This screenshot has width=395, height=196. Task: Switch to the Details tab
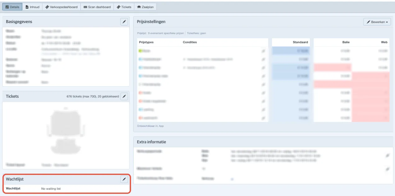coord(12,7)
